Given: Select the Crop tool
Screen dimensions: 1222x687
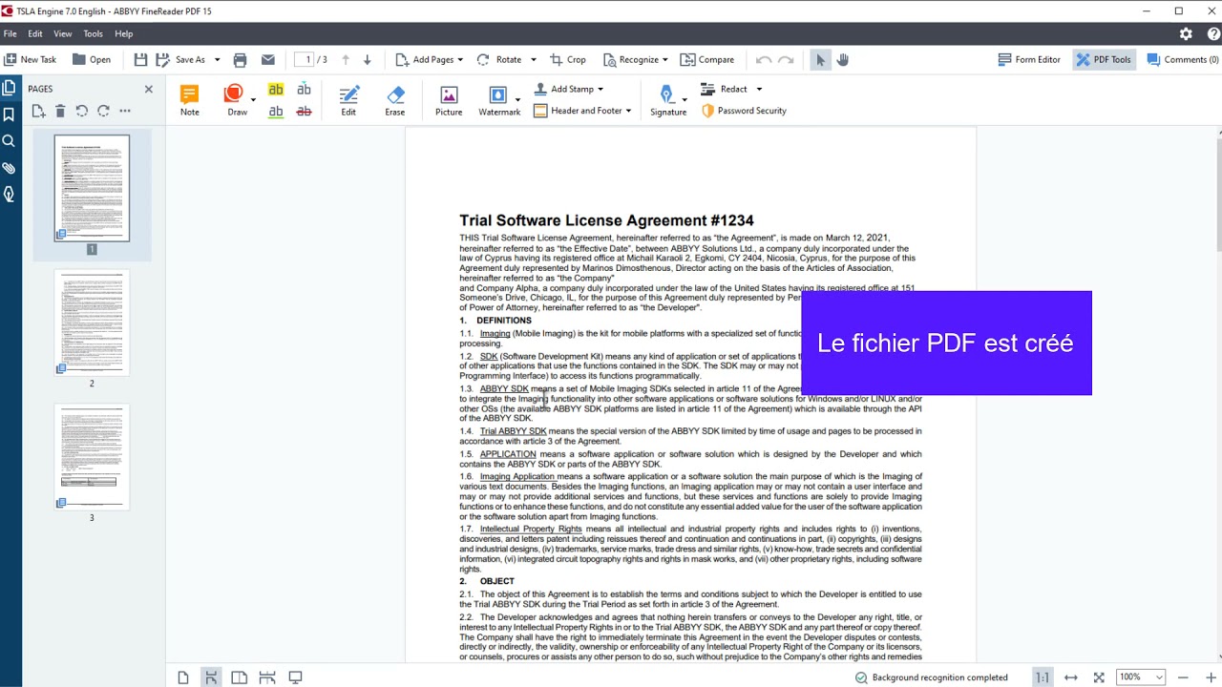Looking at the screenshot, I should (568, 59).
